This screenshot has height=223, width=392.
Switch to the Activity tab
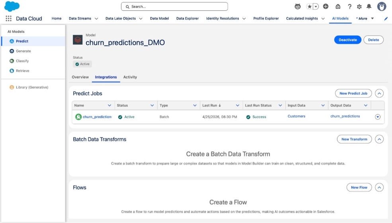click(x=130, y=77)
